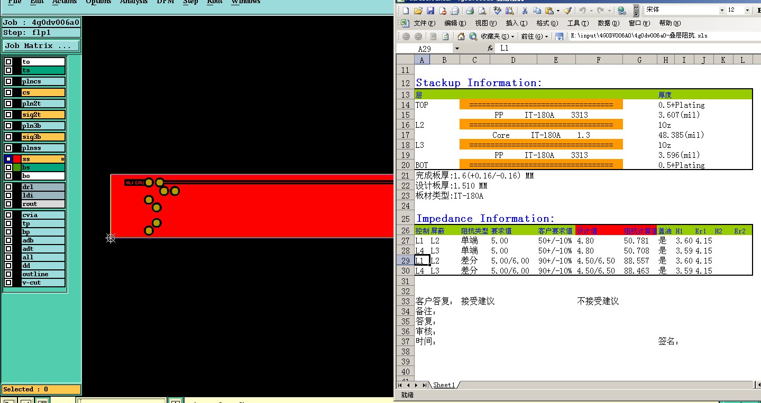Undo last action arrow icon
The image size is (761, 403).
582,11
